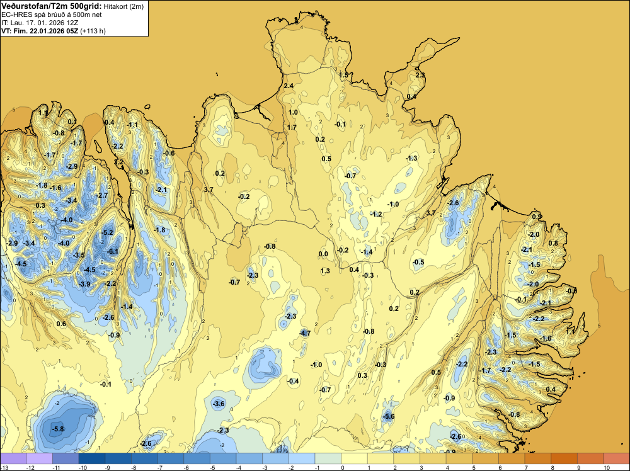Select the -5.6 temperature reading
Screen dimensions: 630x471
pyautogui.click(x=389, y=416)
